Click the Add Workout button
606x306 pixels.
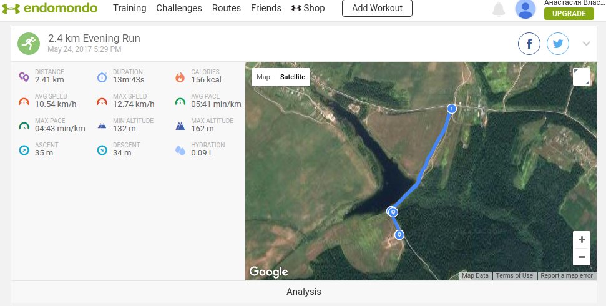click(x=377, y=8)
